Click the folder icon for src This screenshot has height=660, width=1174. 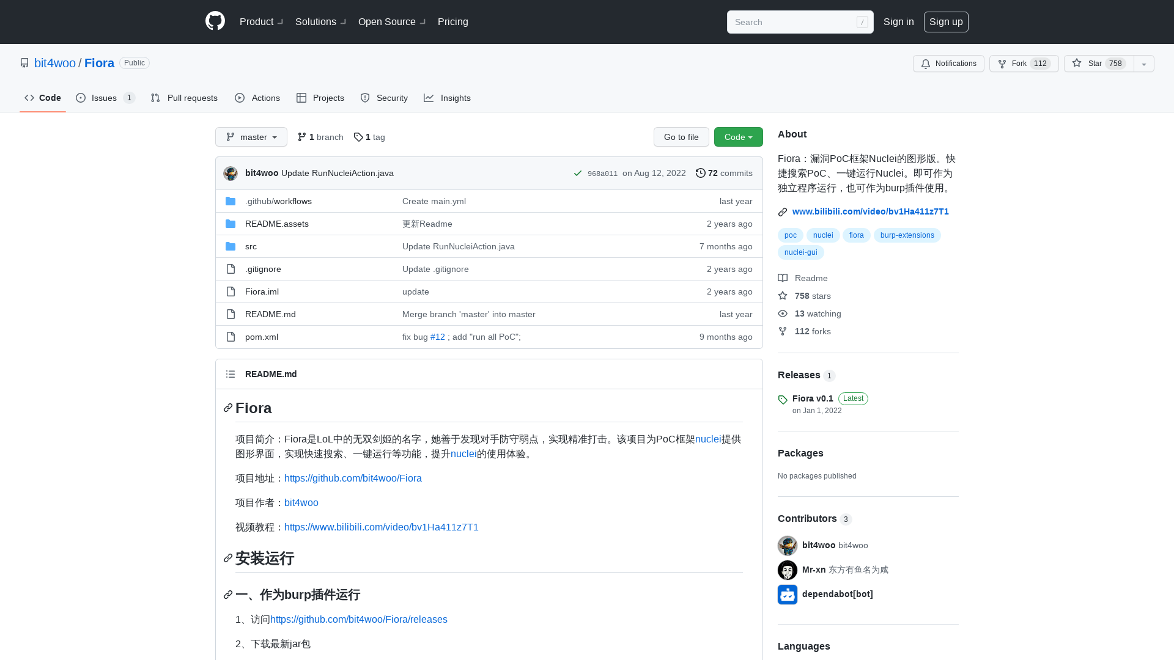point(231,246)
